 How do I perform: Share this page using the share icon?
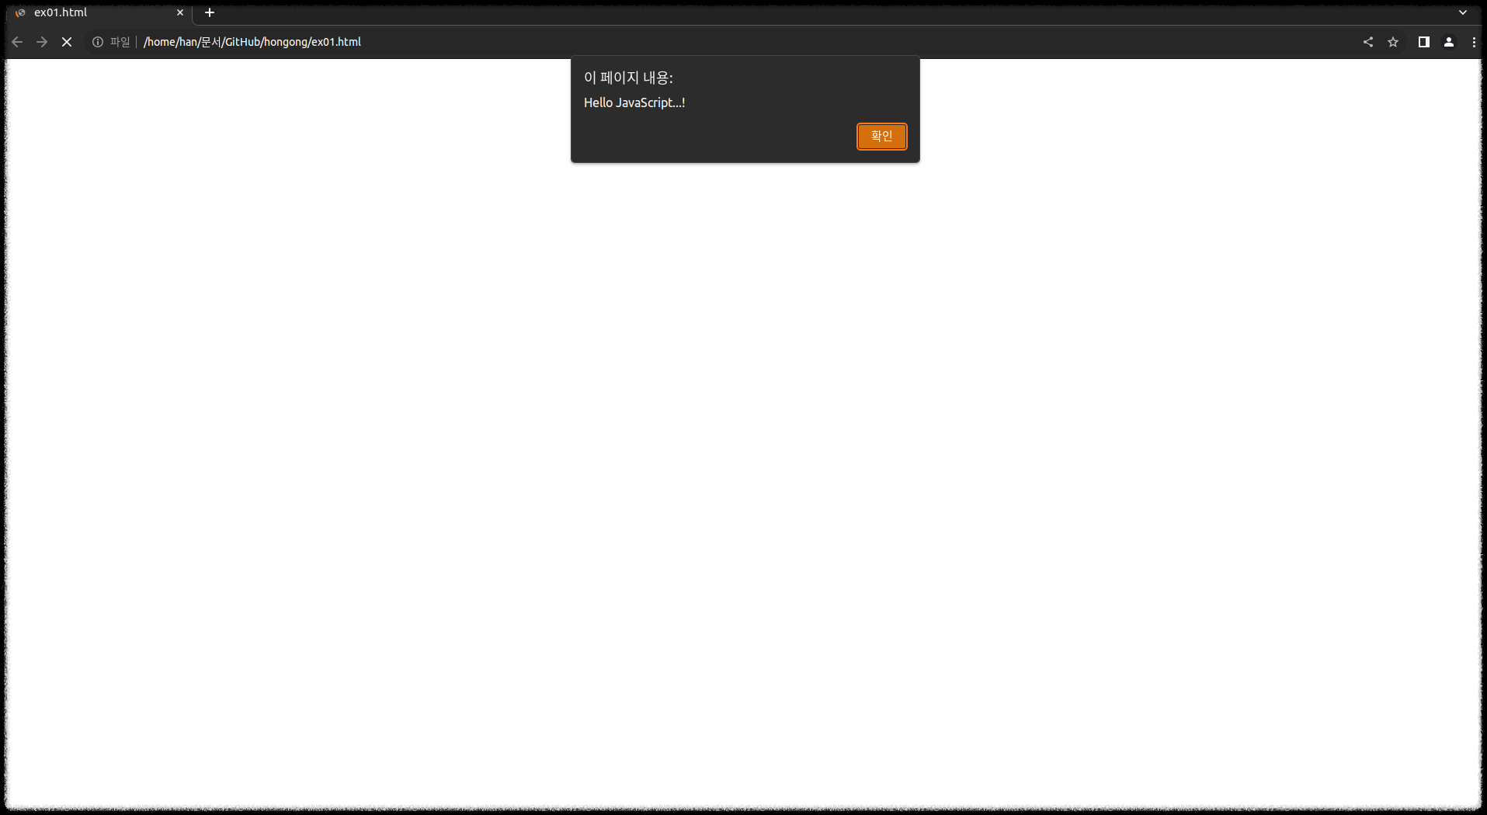(1368, 42)
